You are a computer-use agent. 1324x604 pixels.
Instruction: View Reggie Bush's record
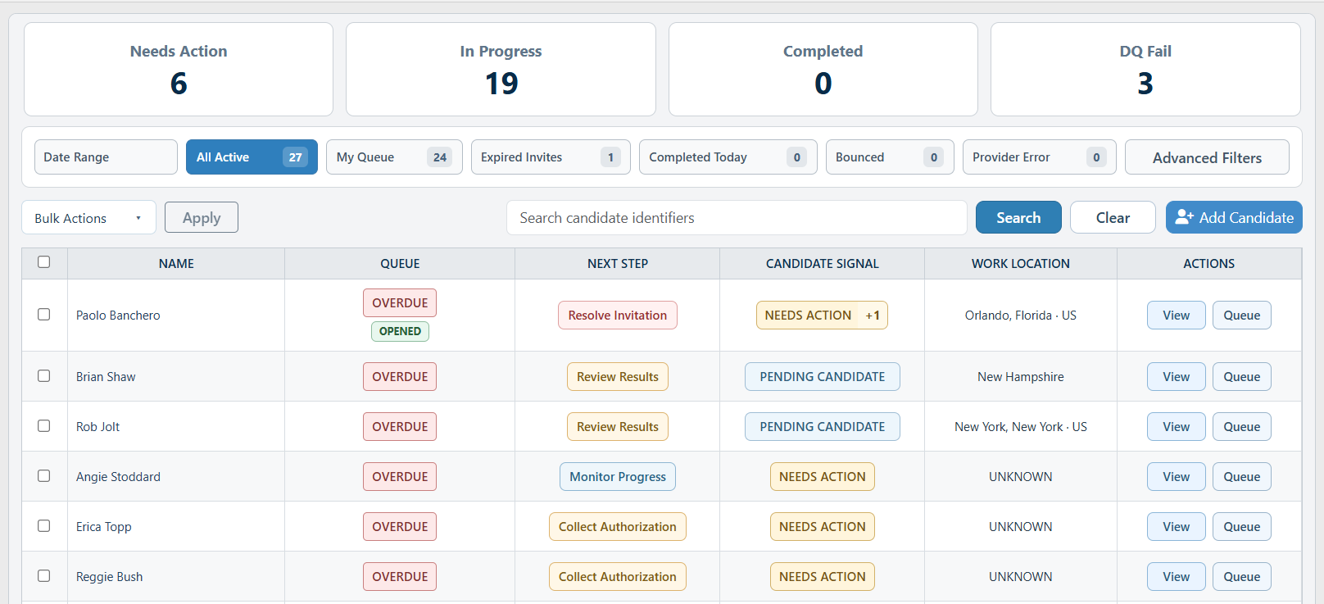(x=1177, y=577)
